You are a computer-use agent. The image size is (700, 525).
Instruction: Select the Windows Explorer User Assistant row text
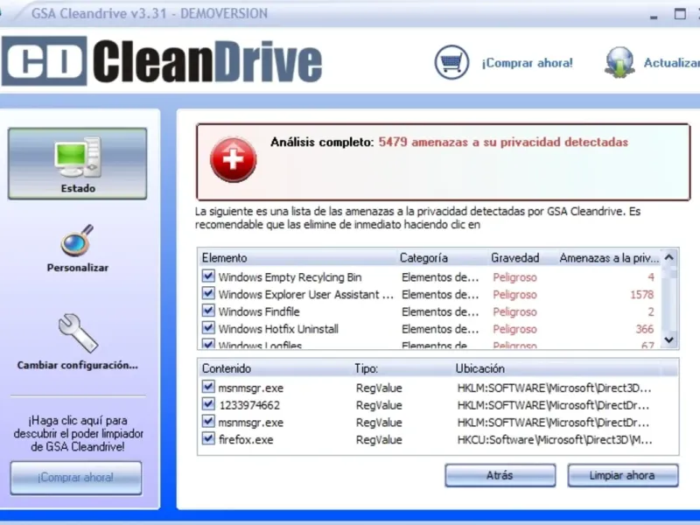(305, 295)
